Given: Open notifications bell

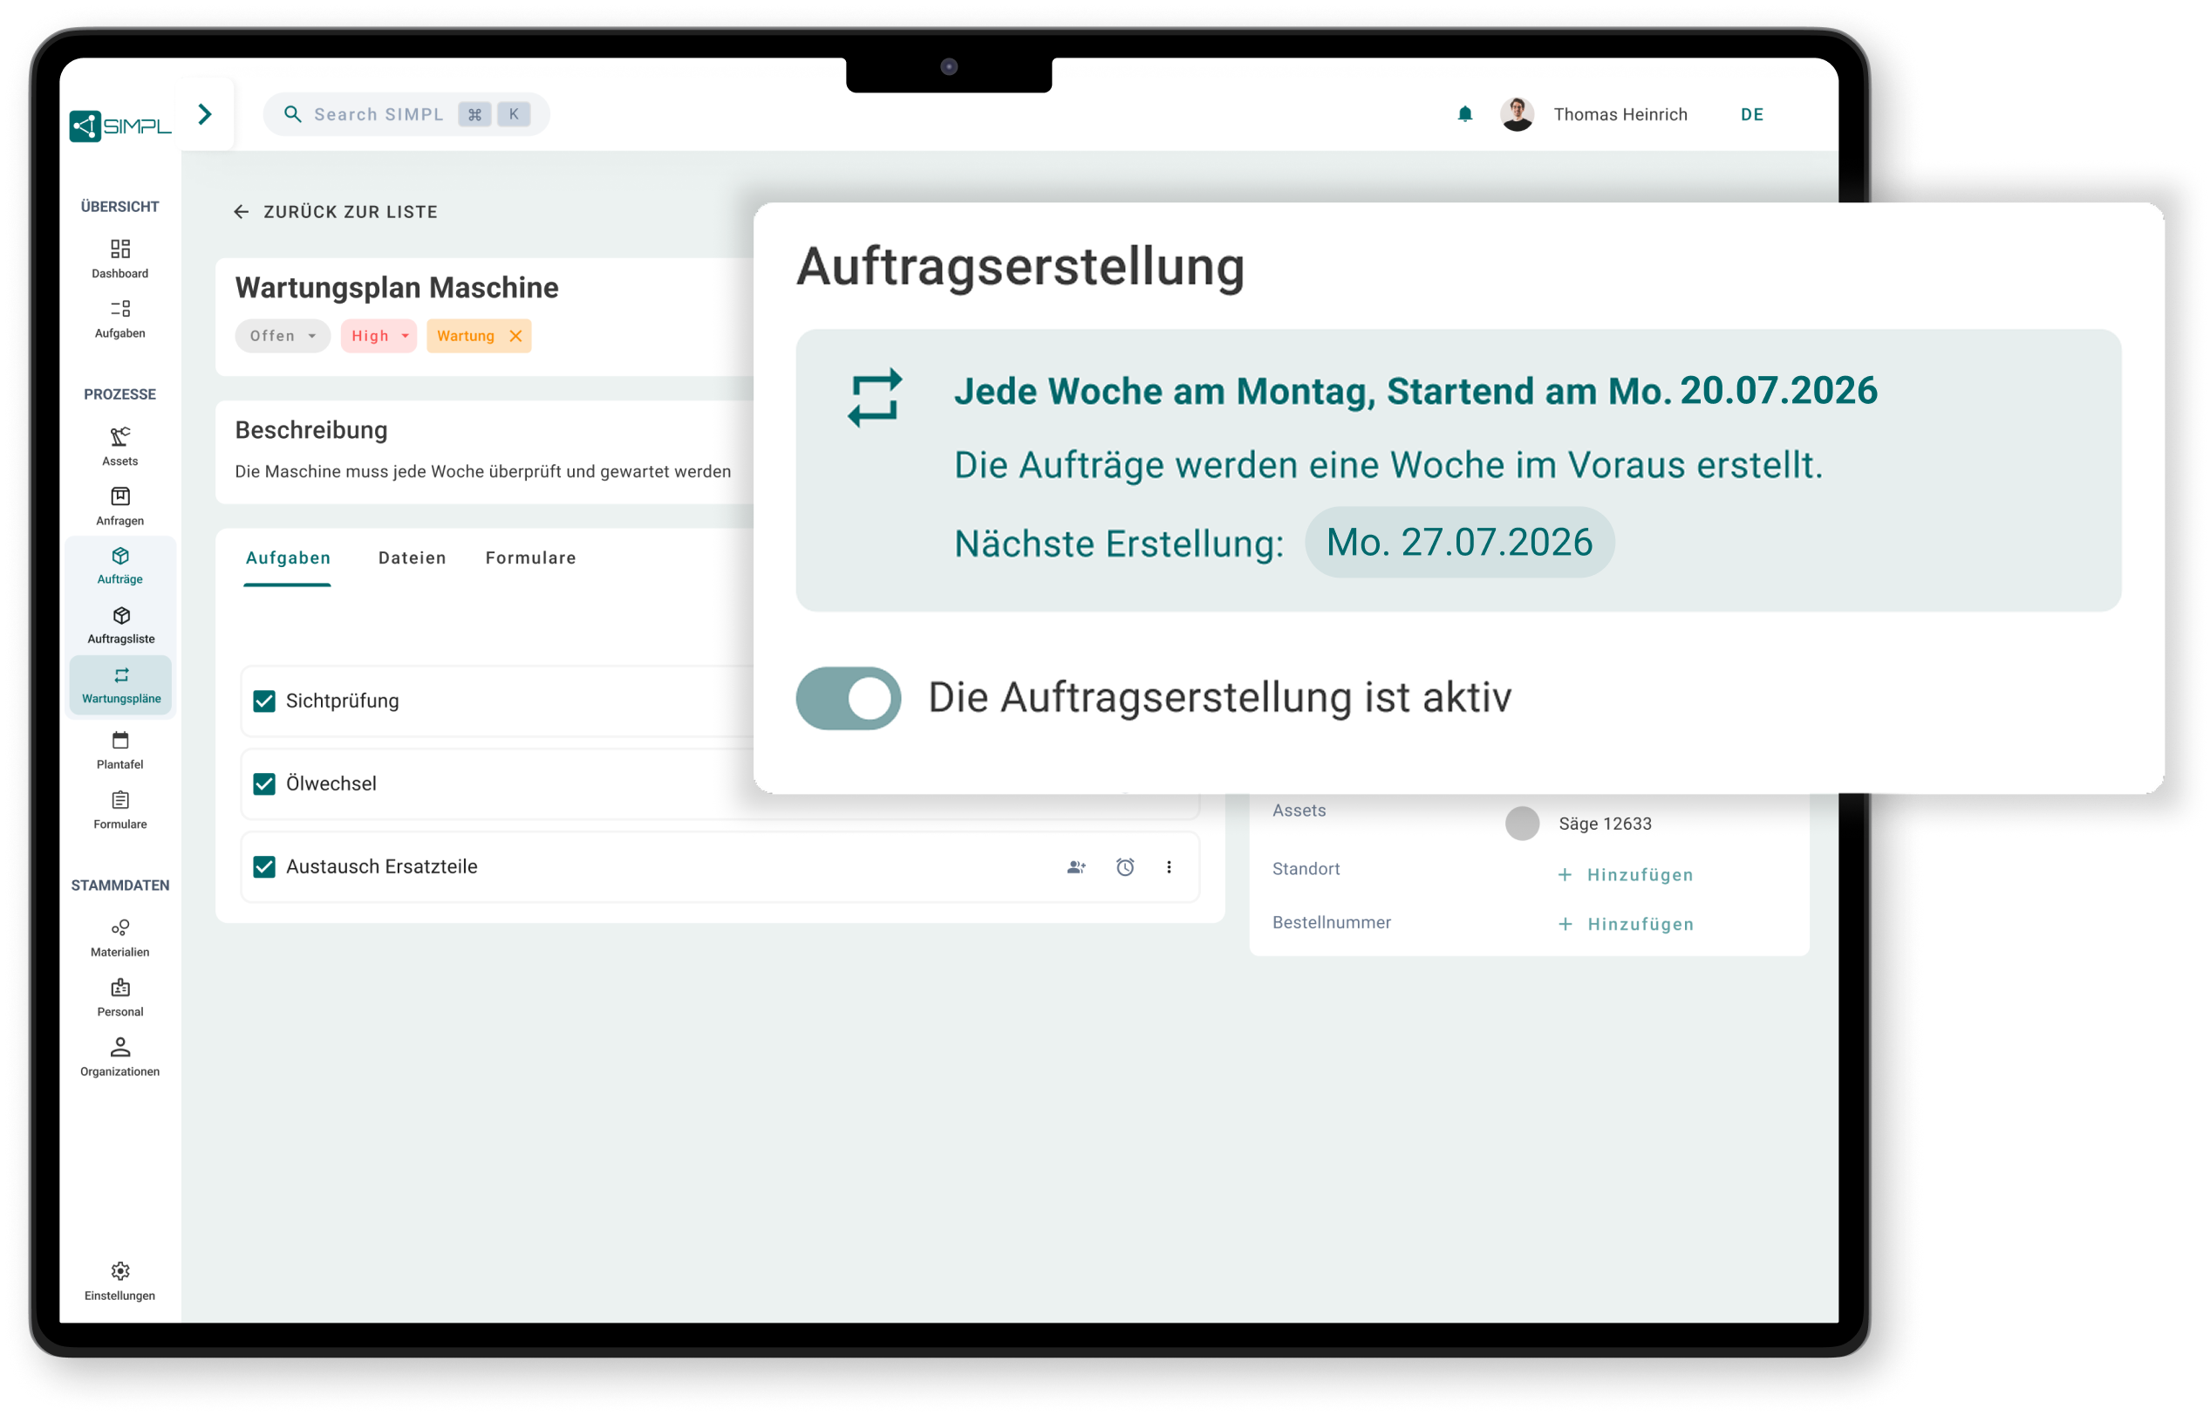Looking at the screenshot, I should tap(1463, 114).
